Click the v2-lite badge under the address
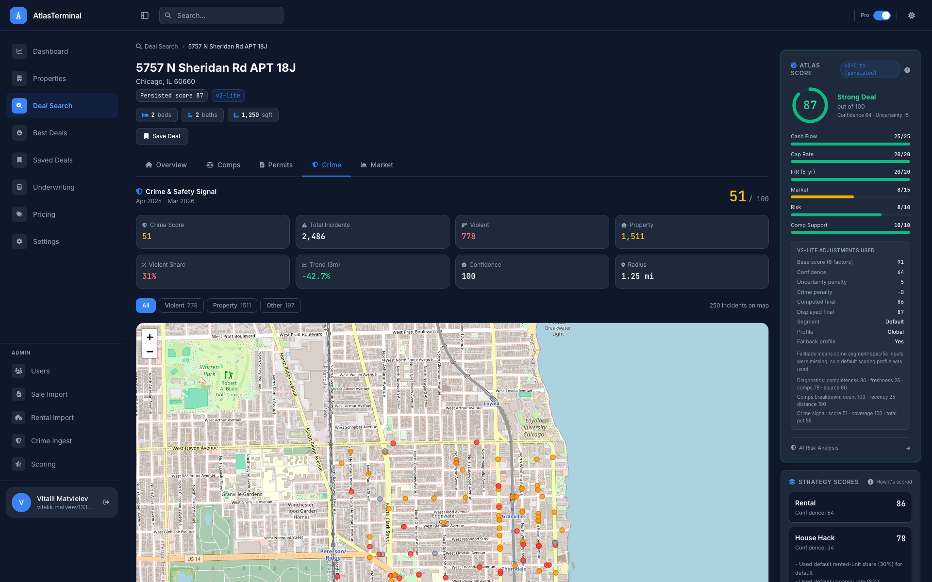Image resolution: width=932 pixels, height=582 pixels. click(x=228, y=96)
